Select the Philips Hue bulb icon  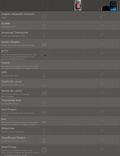pos(44,131)
